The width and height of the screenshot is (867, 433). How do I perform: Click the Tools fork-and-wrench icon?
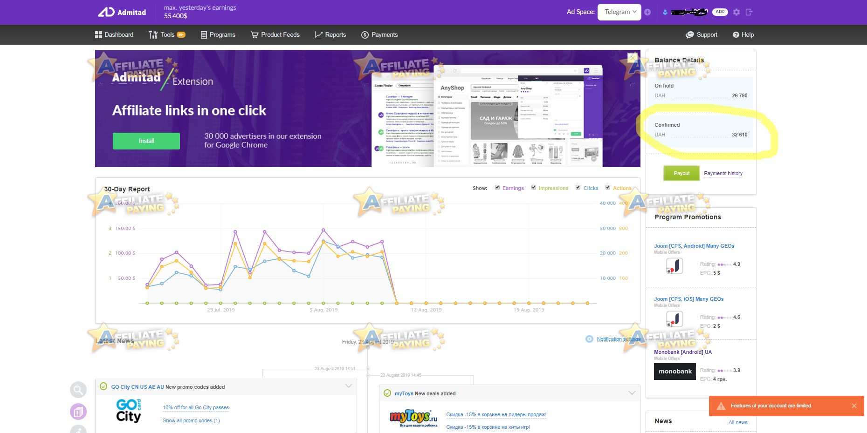tap(153, 34)
